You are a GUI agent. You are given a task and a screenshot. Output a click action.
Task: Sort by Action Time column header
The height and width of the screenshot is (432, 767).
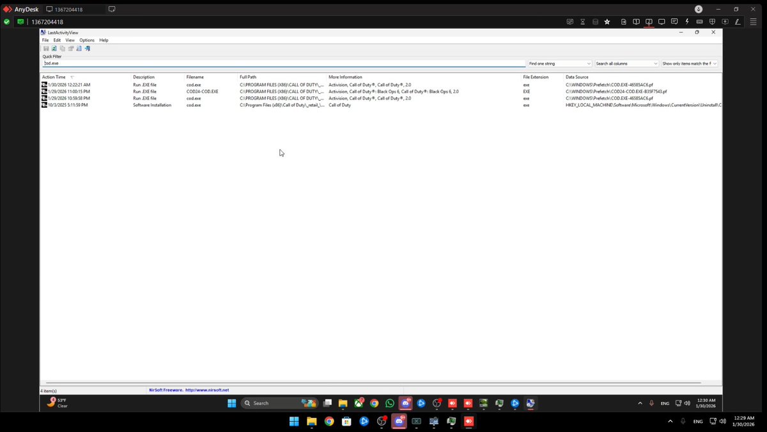[x=54, y=77]
